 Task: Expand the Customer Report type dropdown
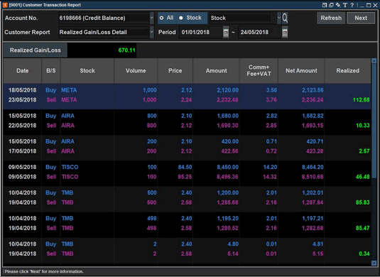(152, 32)
